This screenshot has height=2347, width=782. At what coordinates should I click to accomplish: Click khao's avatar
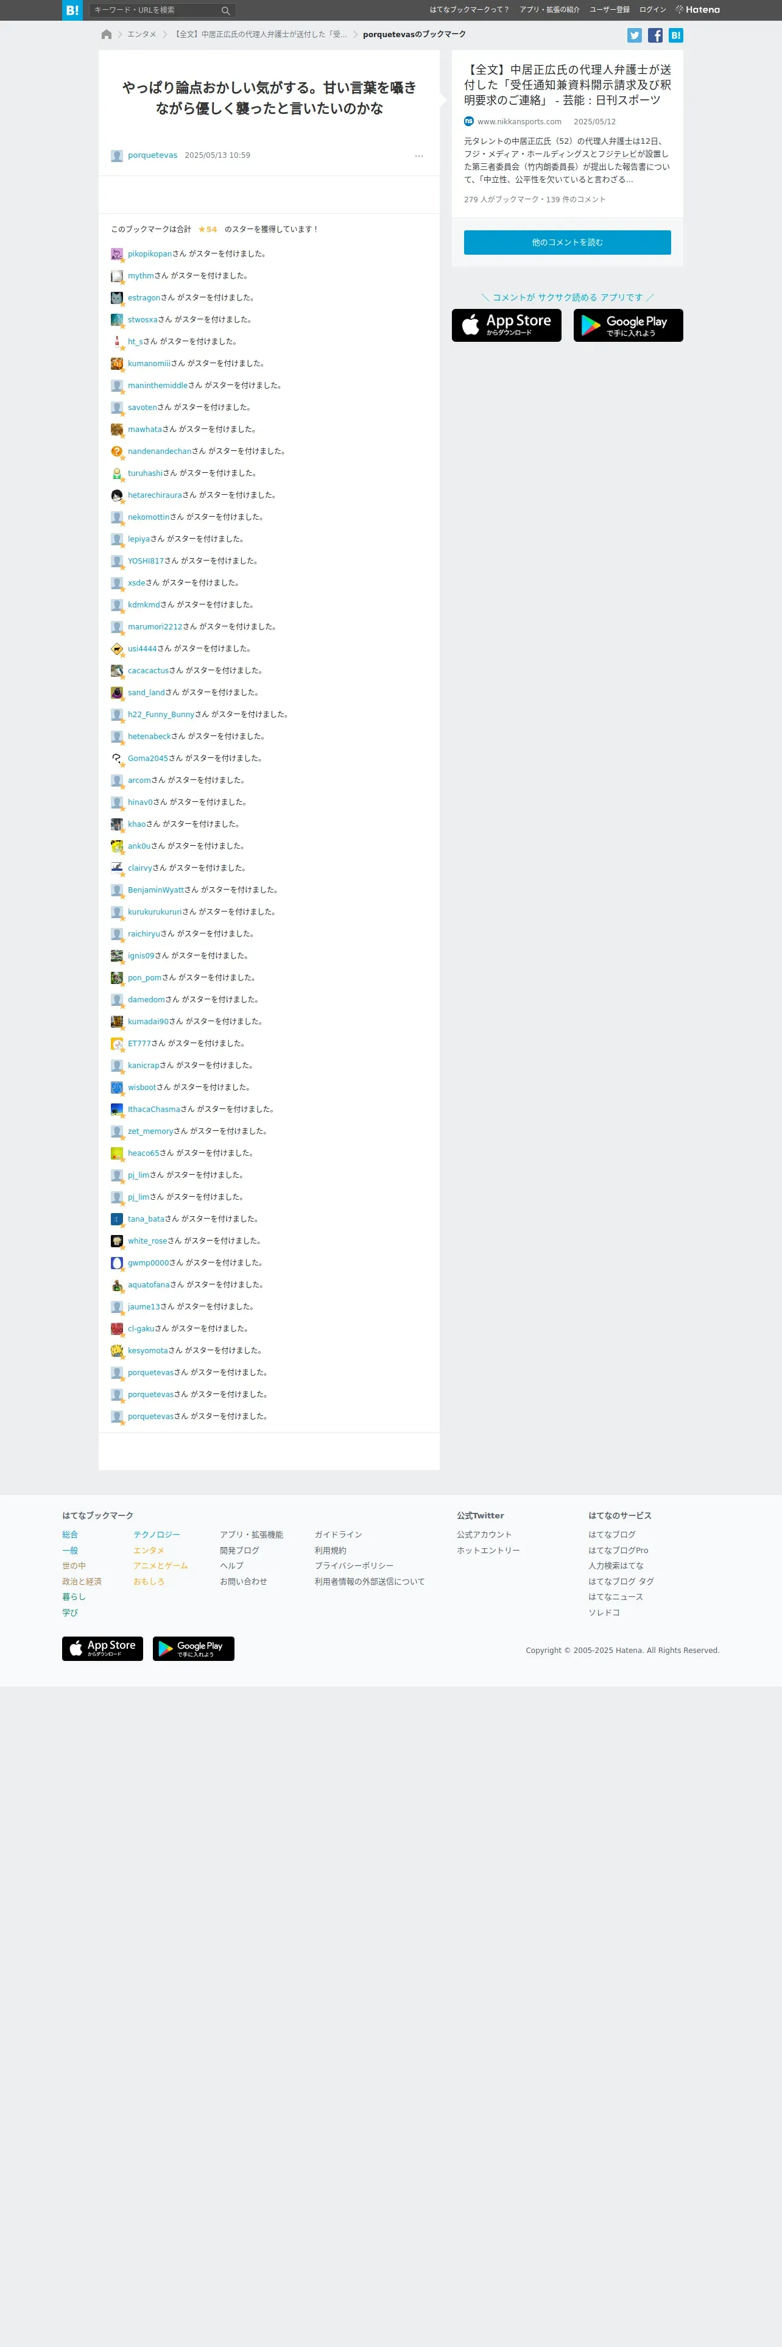point(116,824)
